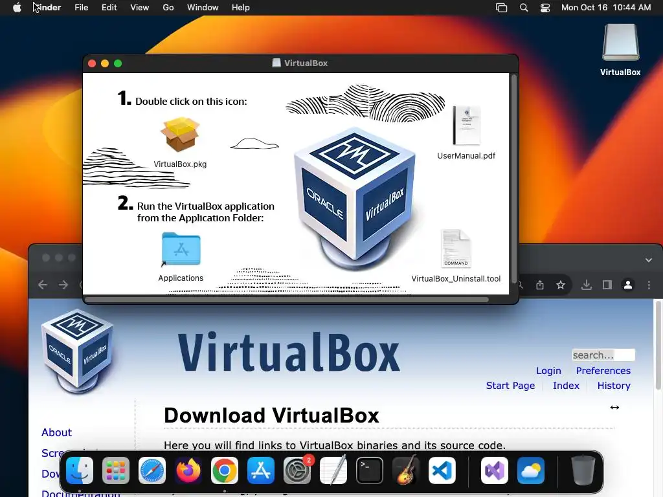Open the View menu

(140, 8)
